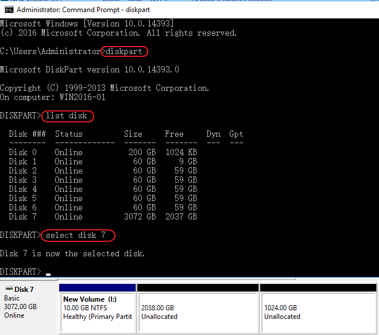Click the Disk 1 row with 9 GB free
Screen dimensions: 379x335
tap(103, 161)
